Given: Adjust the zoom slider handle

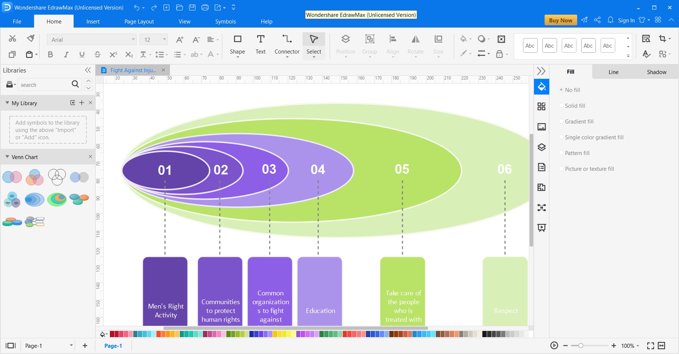Looking at the screenshot, I should pos(580,346).
